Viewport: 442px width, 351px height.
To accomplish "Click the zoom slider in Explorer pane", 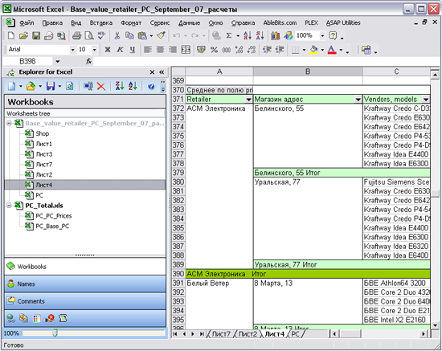I will (x=55, y=333).
